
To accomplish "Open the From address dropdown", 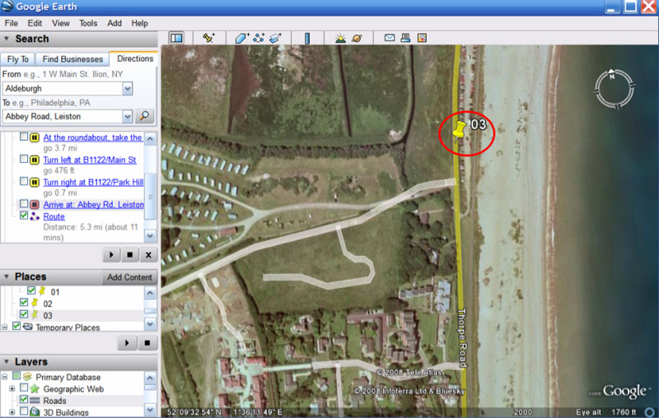I will [x=128, y=89].
